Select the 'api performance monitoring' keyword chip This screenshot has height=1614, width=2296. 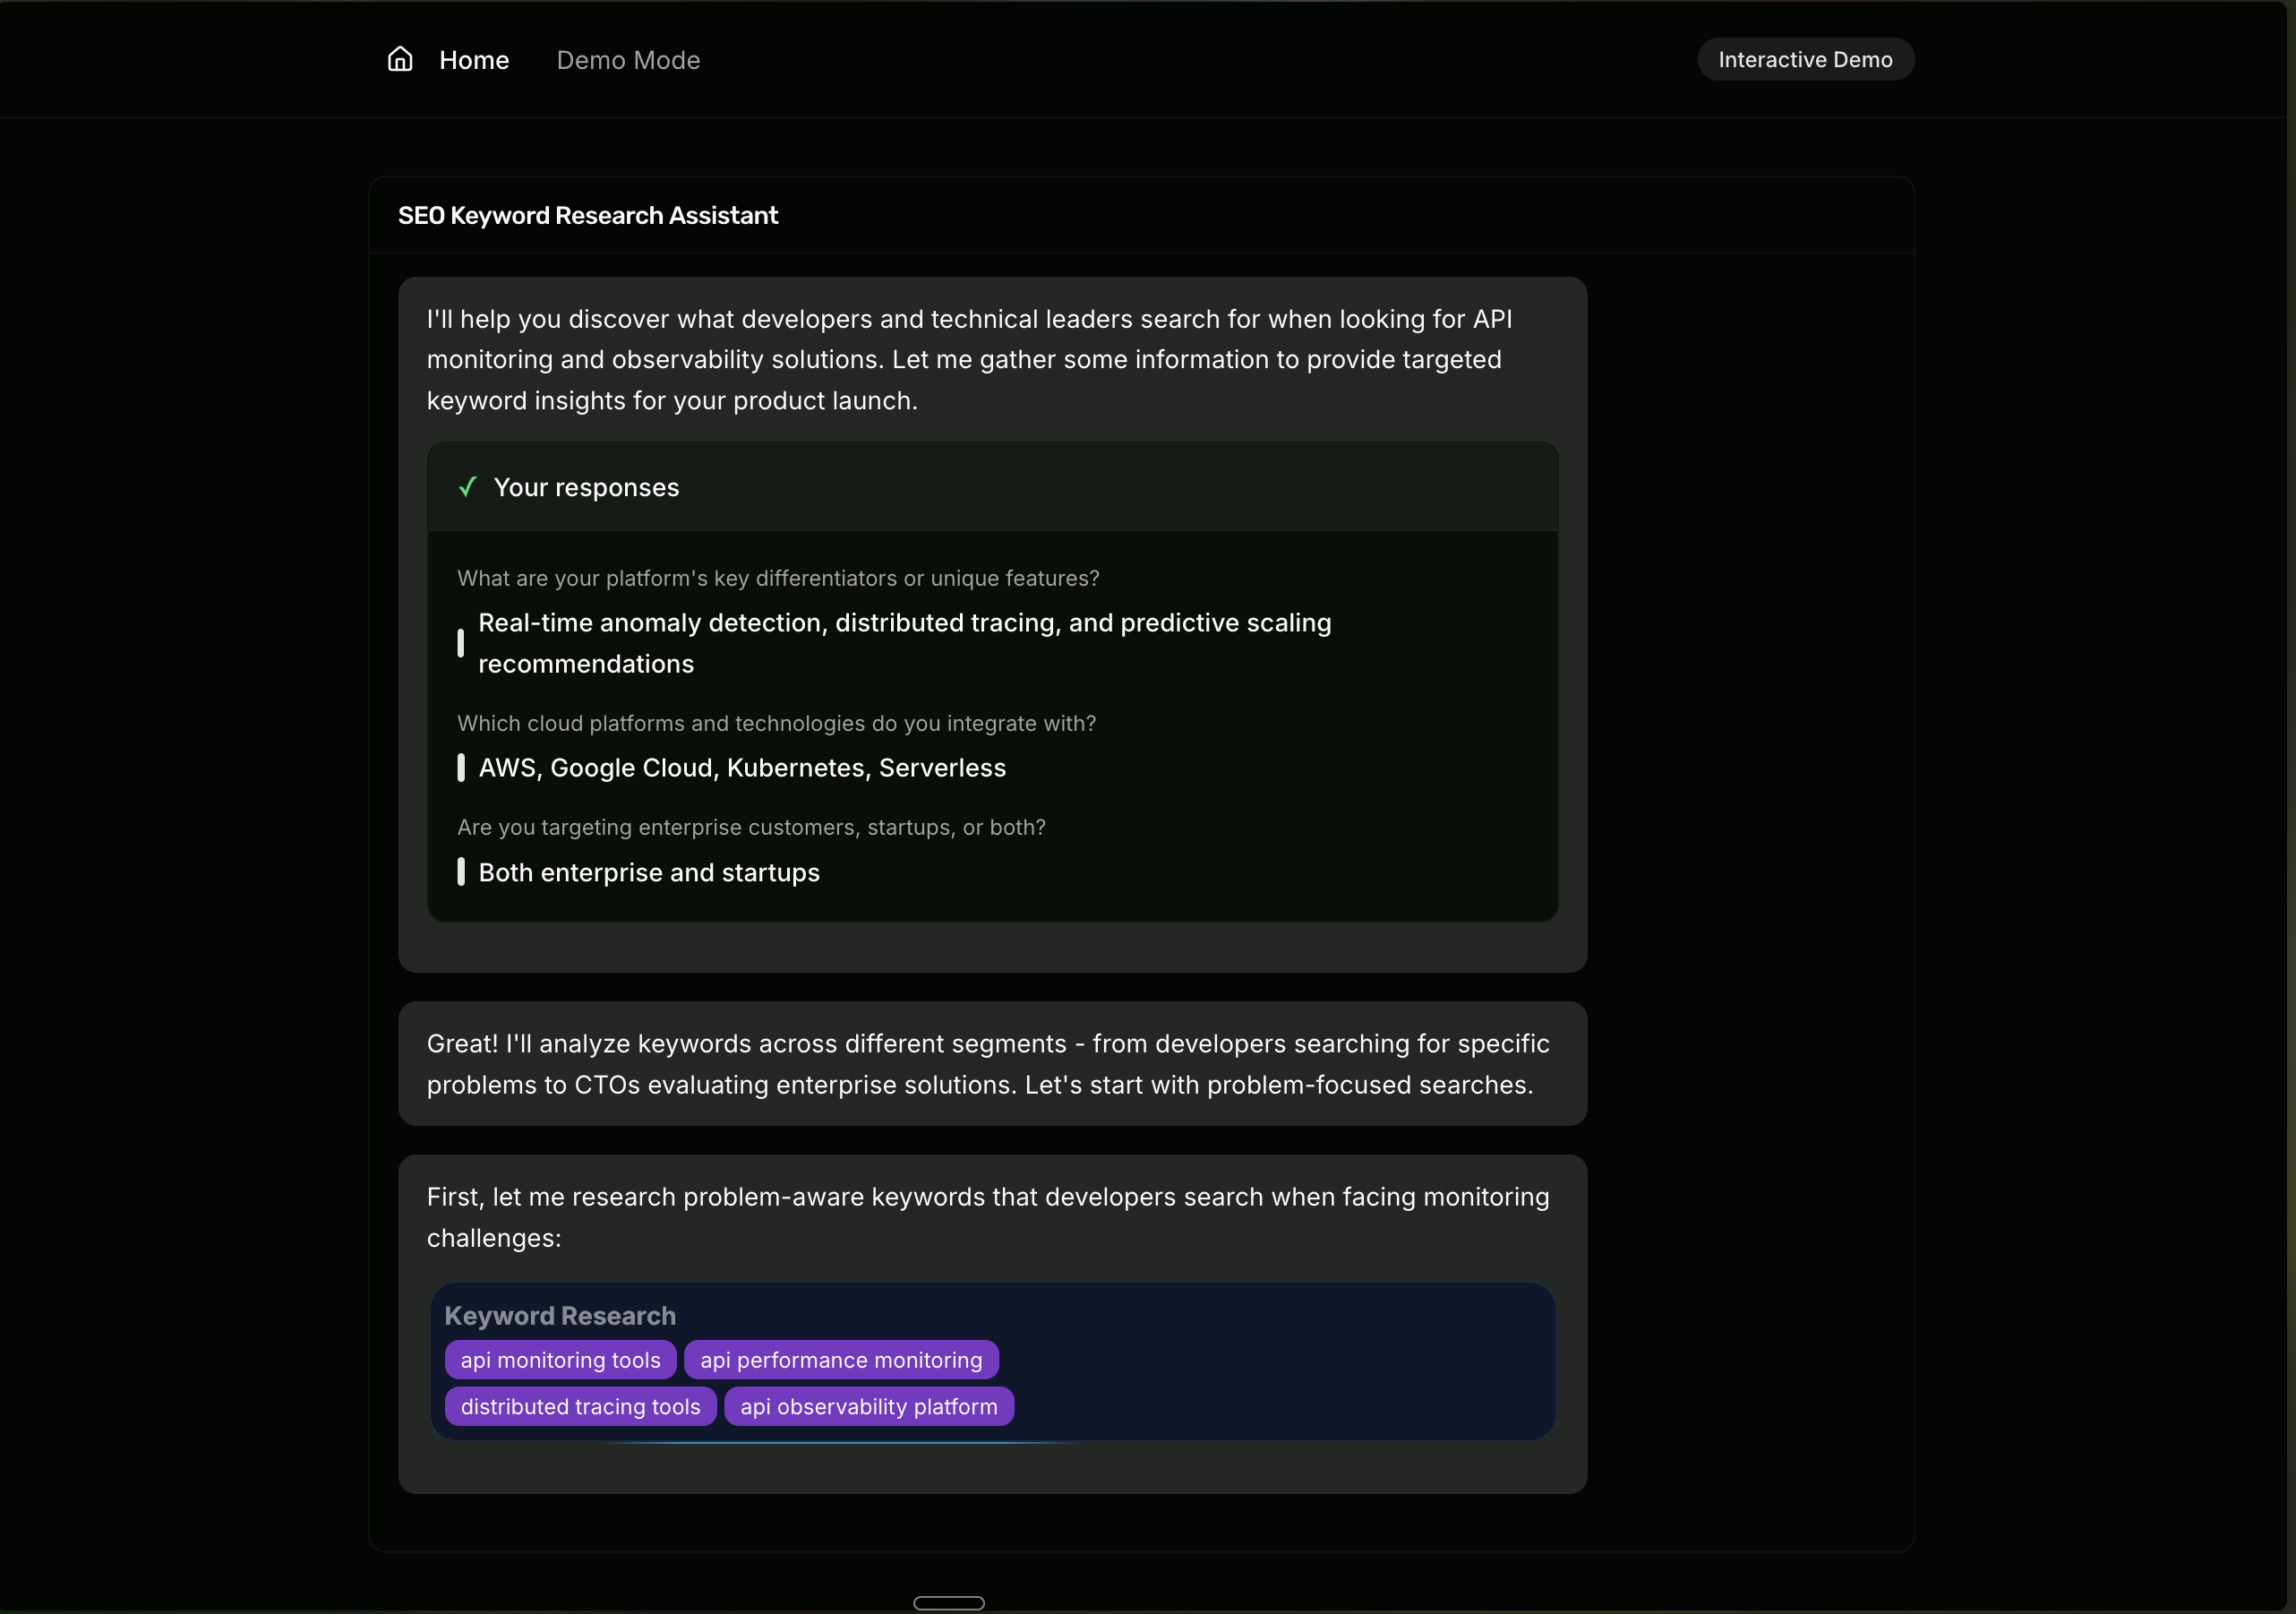841,1360
